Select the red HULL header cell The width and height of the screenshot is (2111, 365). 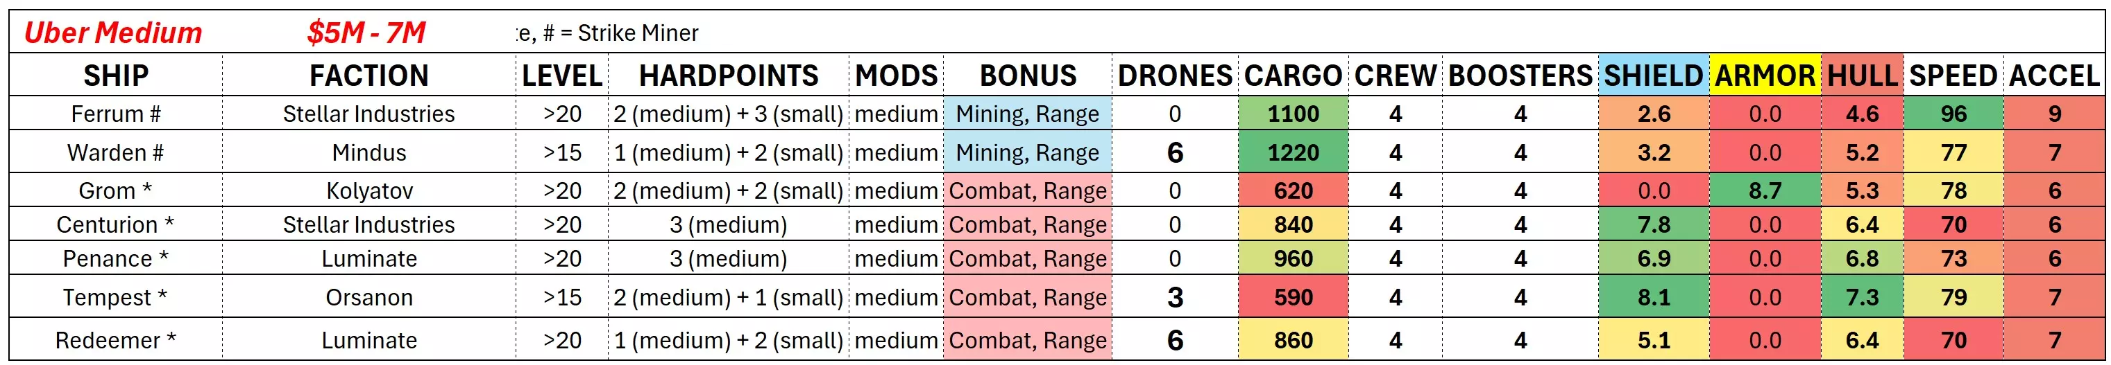pos(1862,75)
